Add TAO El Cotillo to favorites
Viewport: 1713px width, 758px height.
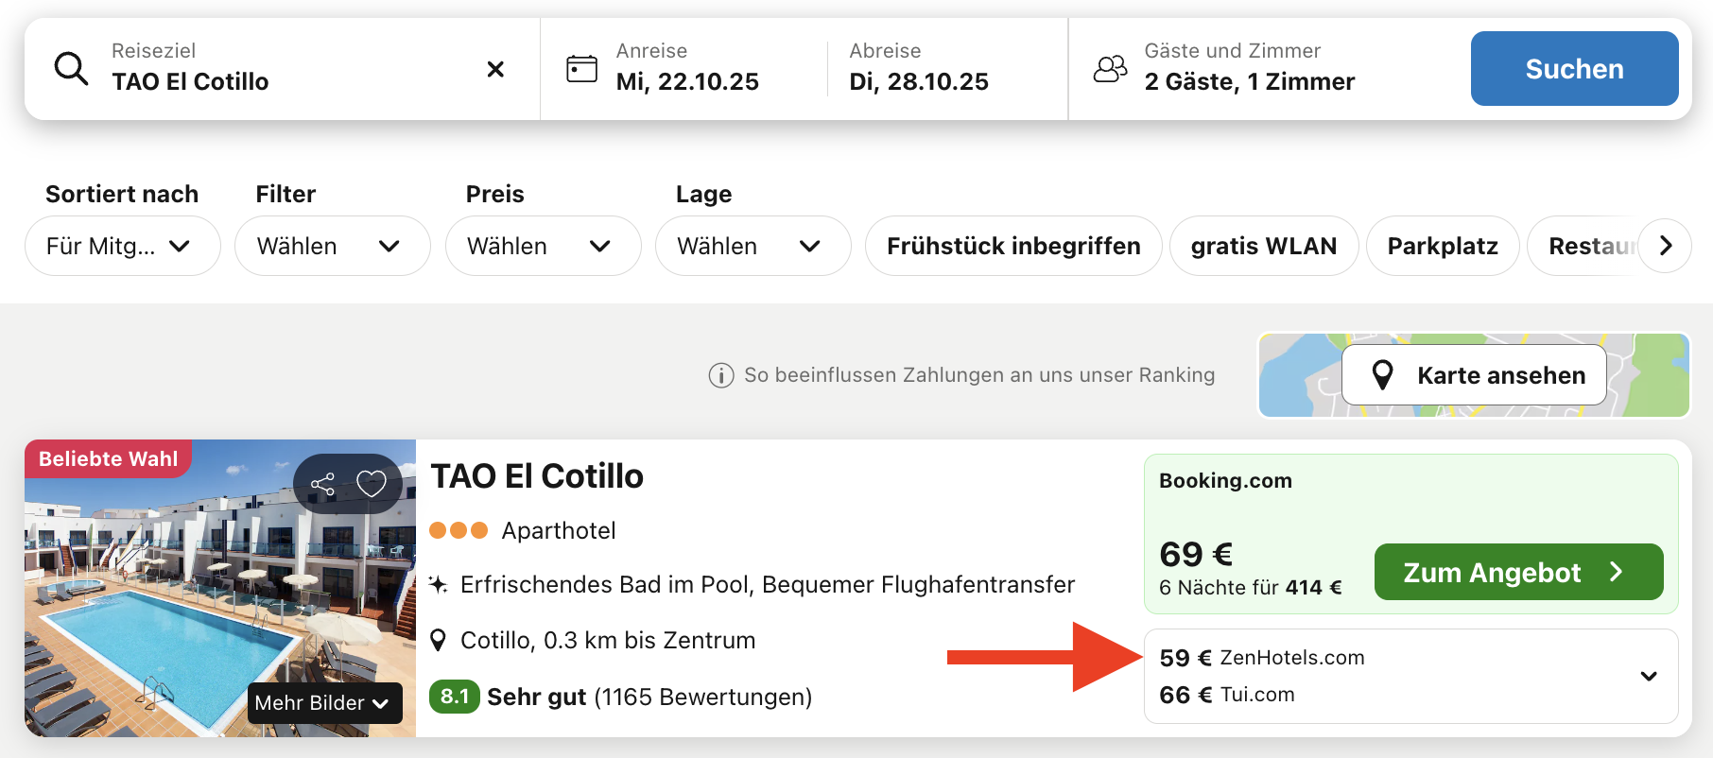(x=372, y=484)
